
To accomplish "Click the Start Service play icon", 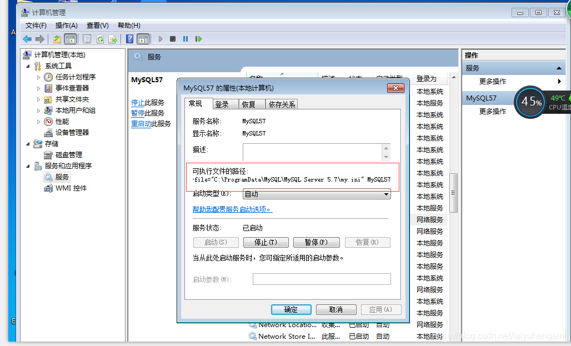I will pos(161,39).
